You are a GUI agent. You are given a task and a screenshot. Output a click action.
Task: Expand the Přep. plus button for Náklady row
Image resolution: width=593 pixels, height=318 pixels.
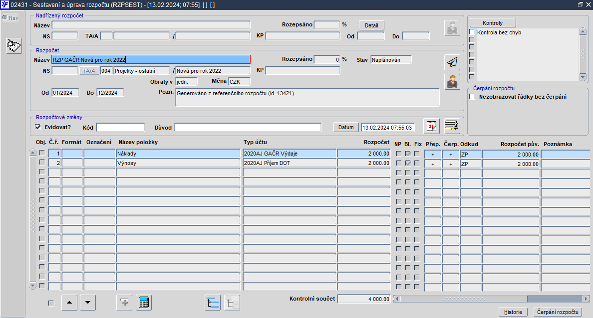pos(433,154)
